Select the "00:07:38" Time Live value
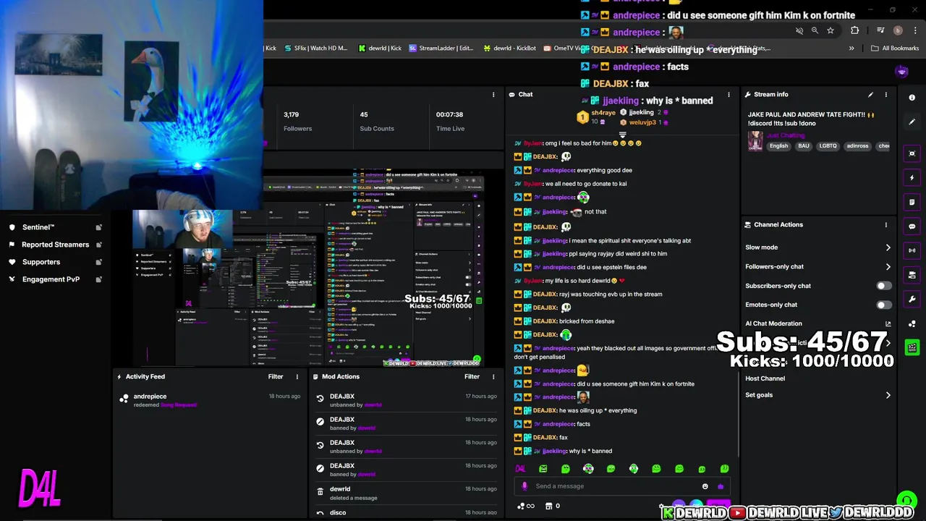Image resolution: width=926 pixels, height=521 pixels. (x=449, y=114)
